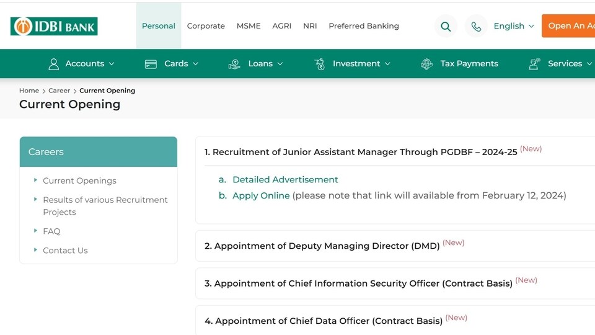The image size is (595, 335).
Task: Click the Tax Payments icon
Action: pyautogui.click(x=426, y=64)
